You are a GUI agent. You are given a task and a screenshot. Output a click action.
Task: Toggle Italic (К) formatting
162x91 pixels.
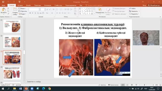coord(33,13)
